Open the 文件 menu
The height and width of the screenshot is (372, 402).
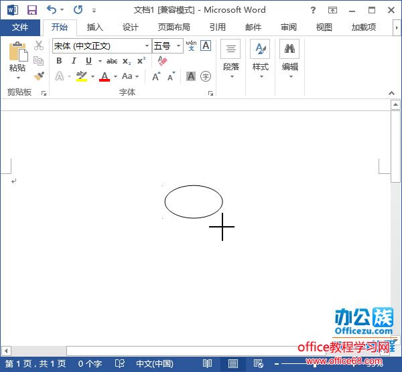(x=20, y=27)
